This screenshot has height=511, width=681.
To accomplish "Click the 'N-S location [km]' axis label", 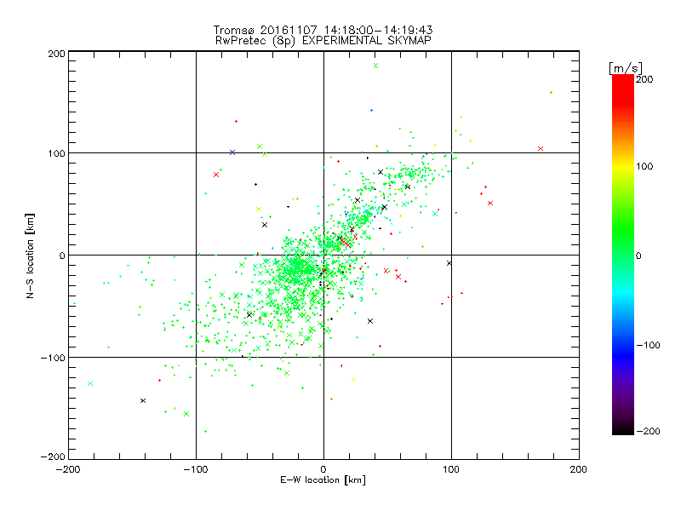I will 30,255.
